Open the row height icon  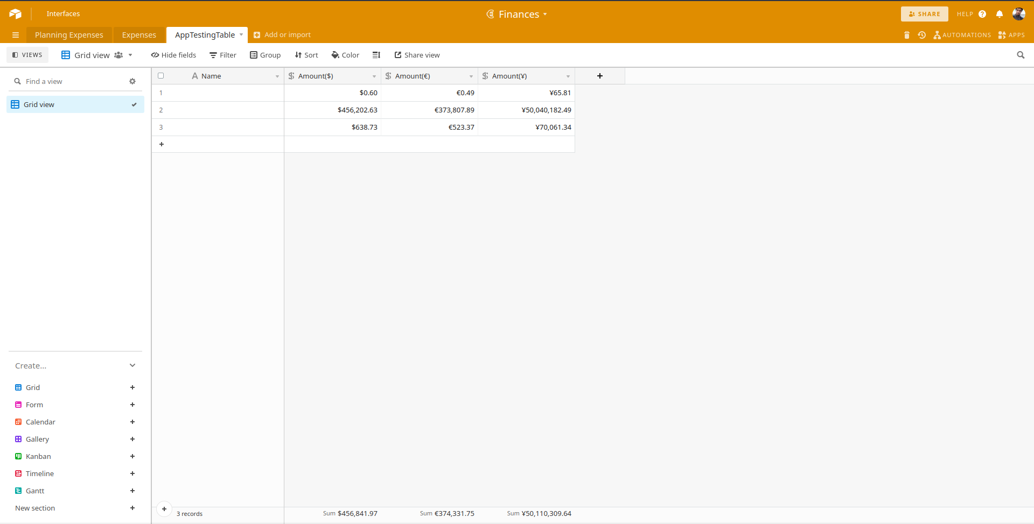click(x=376, y=55)
